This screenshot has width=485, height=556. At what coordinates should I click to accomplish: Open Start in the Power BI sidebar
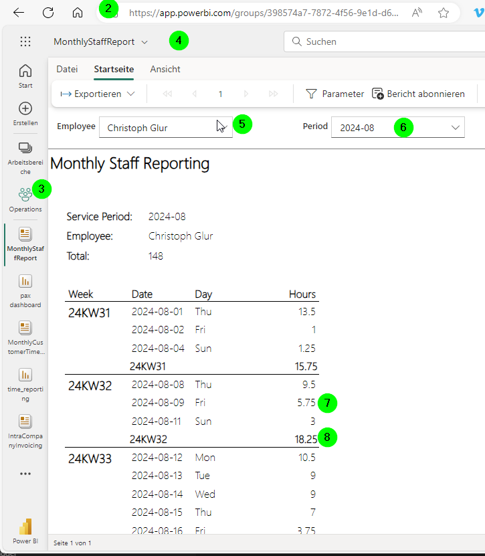click(x=25, y=76)
